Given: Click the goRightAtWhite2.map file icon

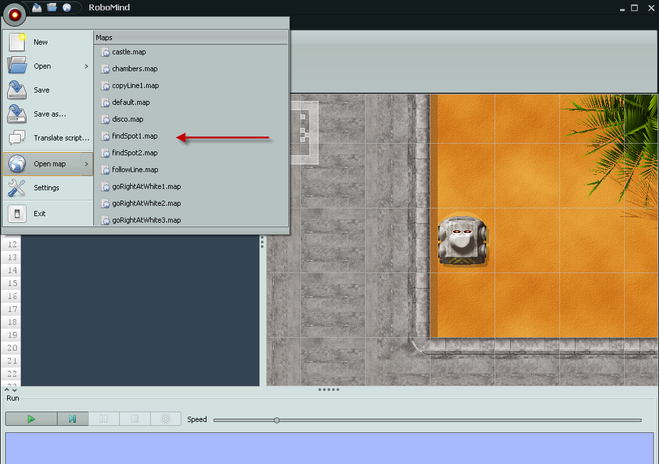Looking at the screenshot, I should pyautogui.click(x=106, y=204).
